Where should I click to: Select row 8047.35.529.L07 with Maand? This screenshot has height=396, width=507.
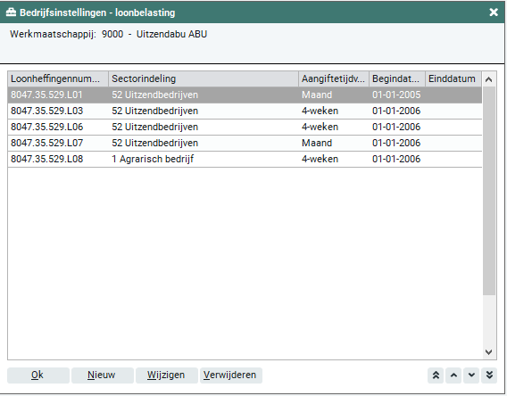click(245, 143)
